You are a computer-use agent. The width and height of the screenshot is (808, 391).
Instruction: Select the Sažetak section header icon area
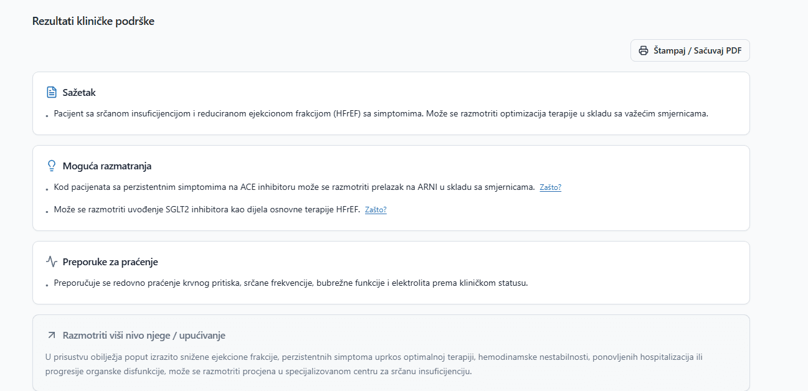click(50, 92)
